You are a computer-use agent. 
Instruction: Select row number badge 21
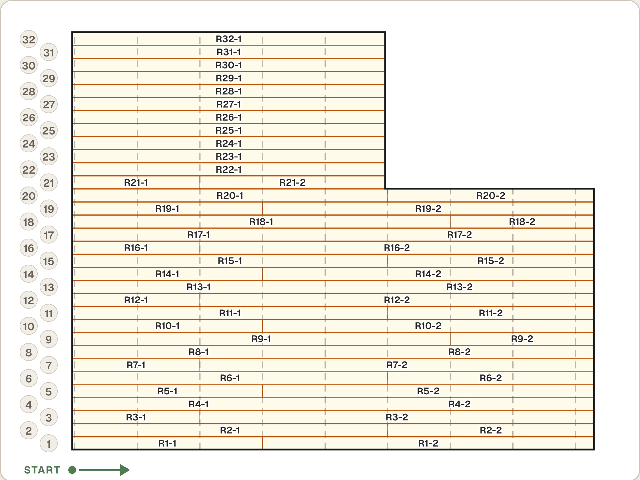[x=49, y=183]
